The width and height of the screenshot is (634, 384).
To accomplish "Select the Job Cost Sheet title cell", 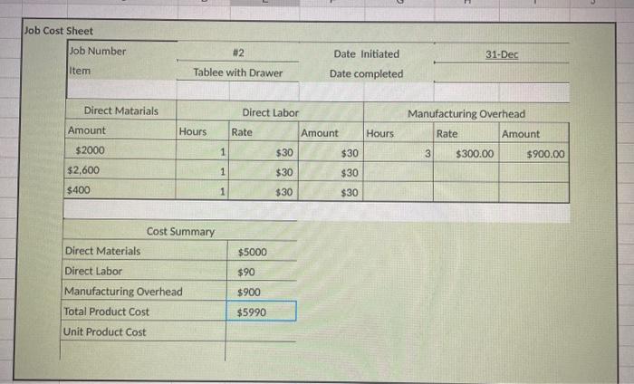I will (59, 31).
